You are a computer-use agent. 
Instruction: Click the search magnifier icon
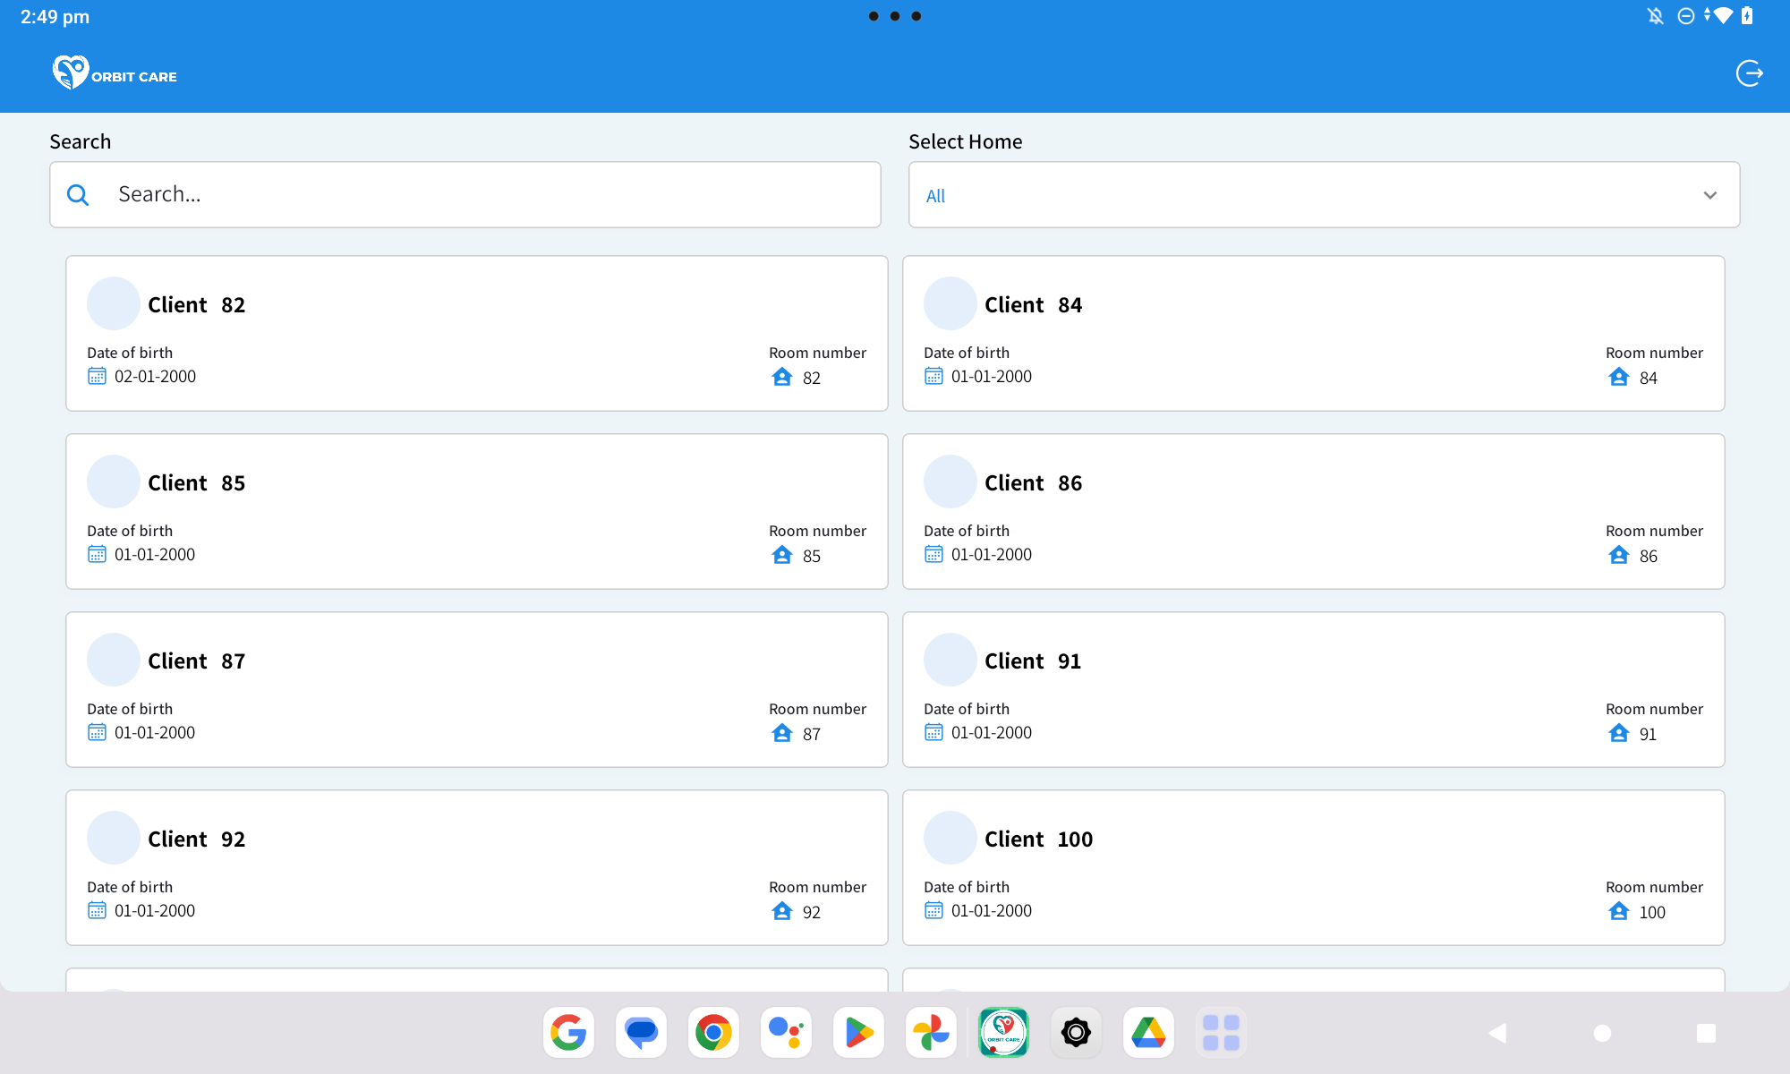click(78, 195)
